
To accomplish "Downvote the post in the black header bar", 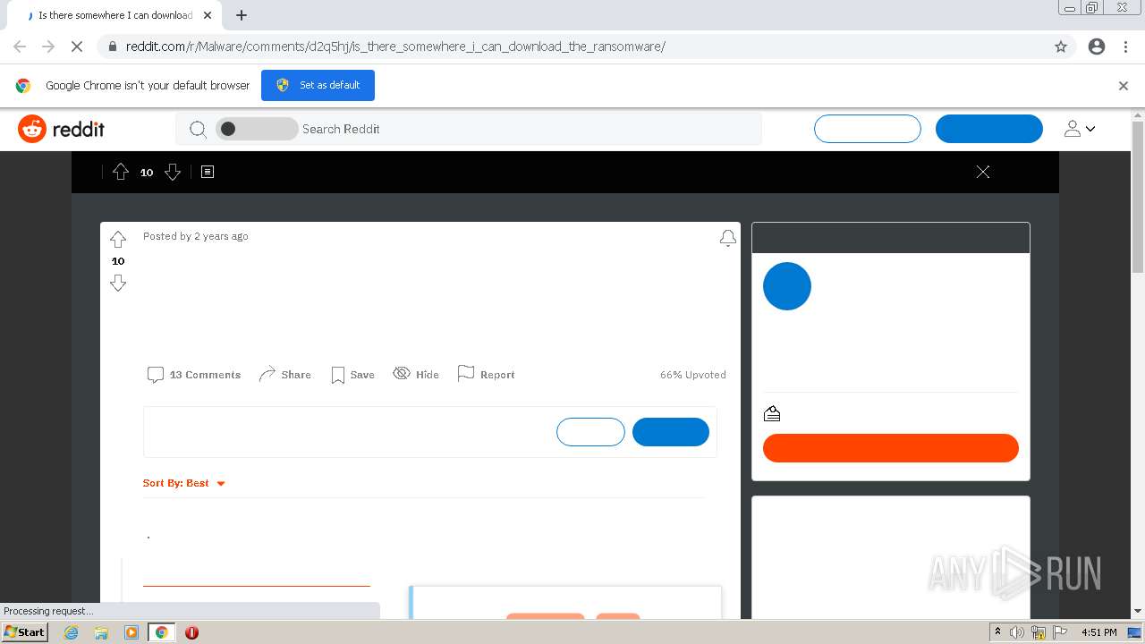I will click(x=173, y=172).
